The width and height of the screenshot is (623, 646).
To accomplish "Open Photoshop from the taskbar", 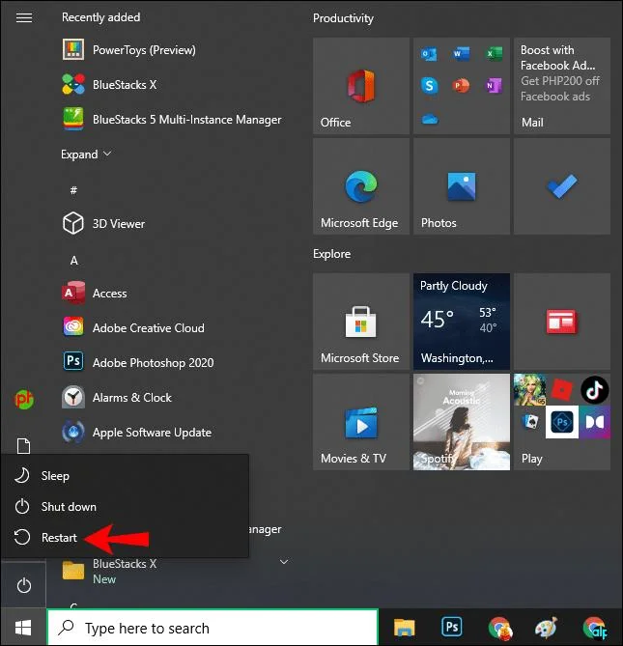I will tap(452, 627).
